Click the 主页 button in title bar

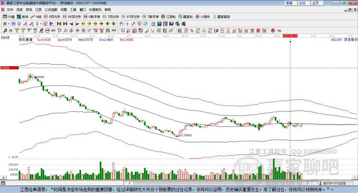click(317, 3)
